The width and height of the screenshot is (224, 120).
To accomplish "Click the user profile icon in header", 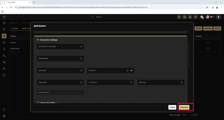I will (190, 17).
